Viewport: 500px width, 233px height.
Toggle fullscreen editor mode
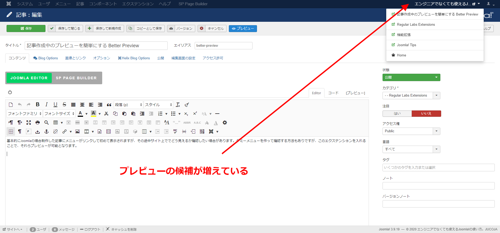tap(29, 123)
